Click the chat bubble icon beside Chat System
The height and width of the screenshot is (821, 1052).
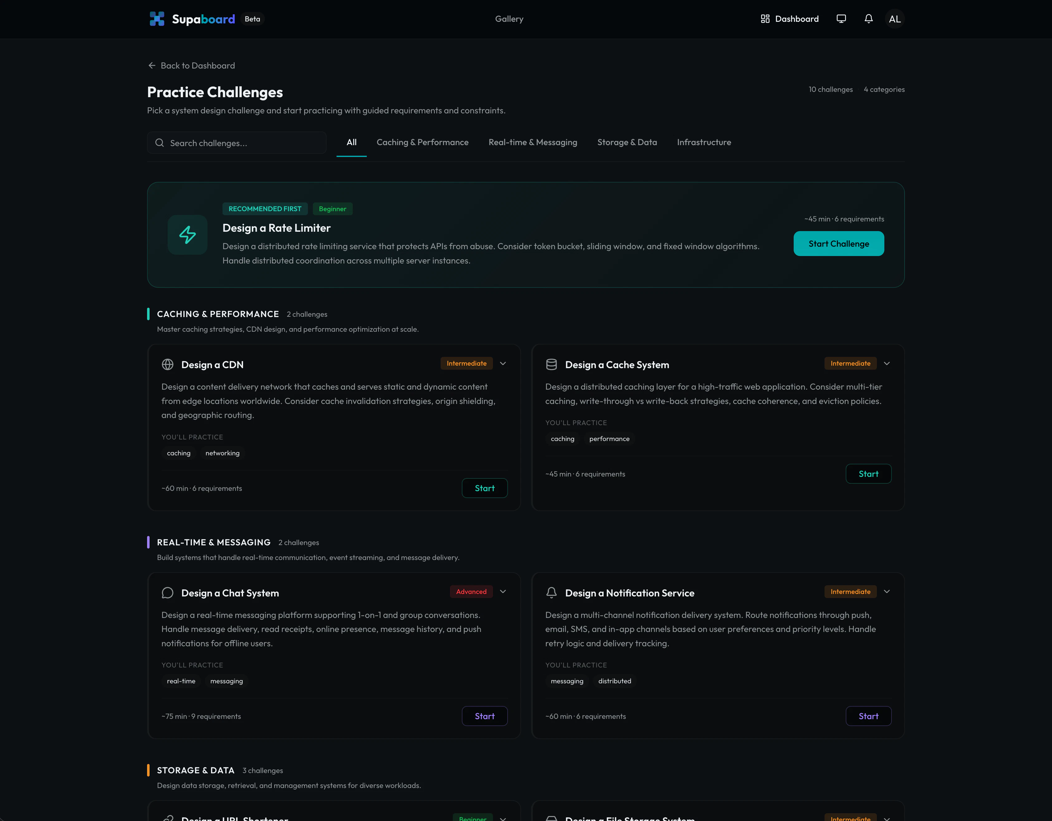[168, 593]
